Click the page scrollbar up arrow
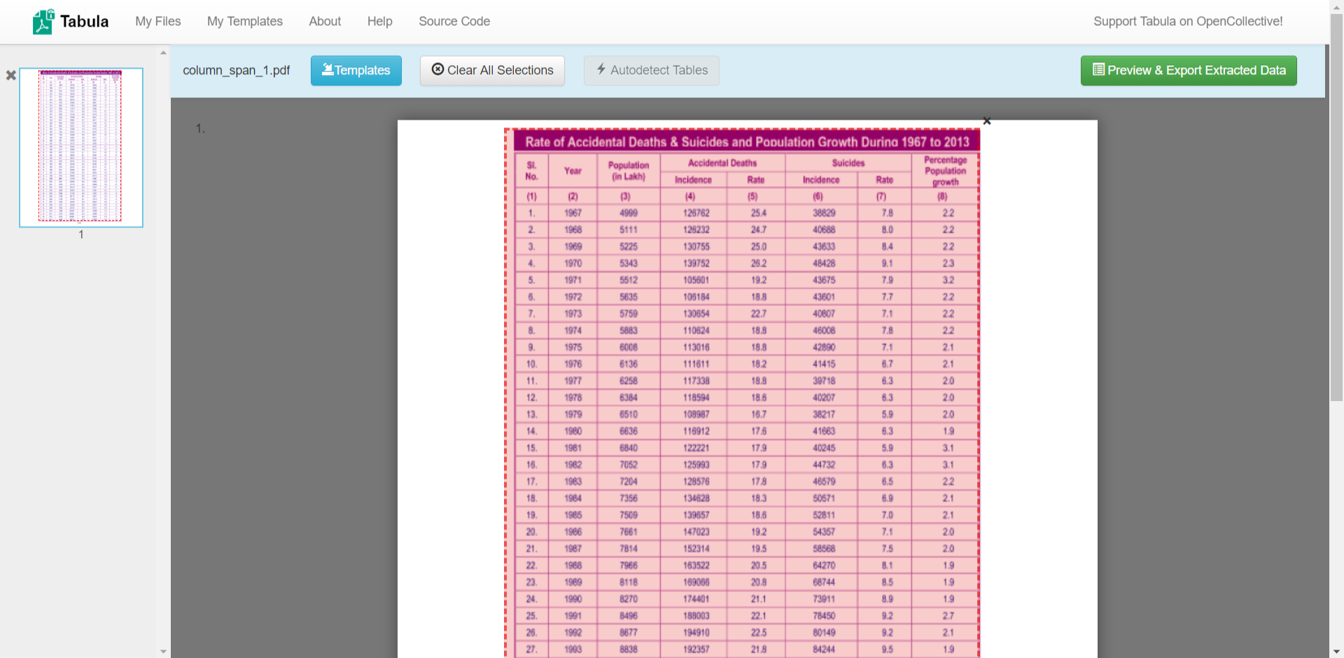The height and width of the screenshot is (658, 1344). pos(1336,6)
